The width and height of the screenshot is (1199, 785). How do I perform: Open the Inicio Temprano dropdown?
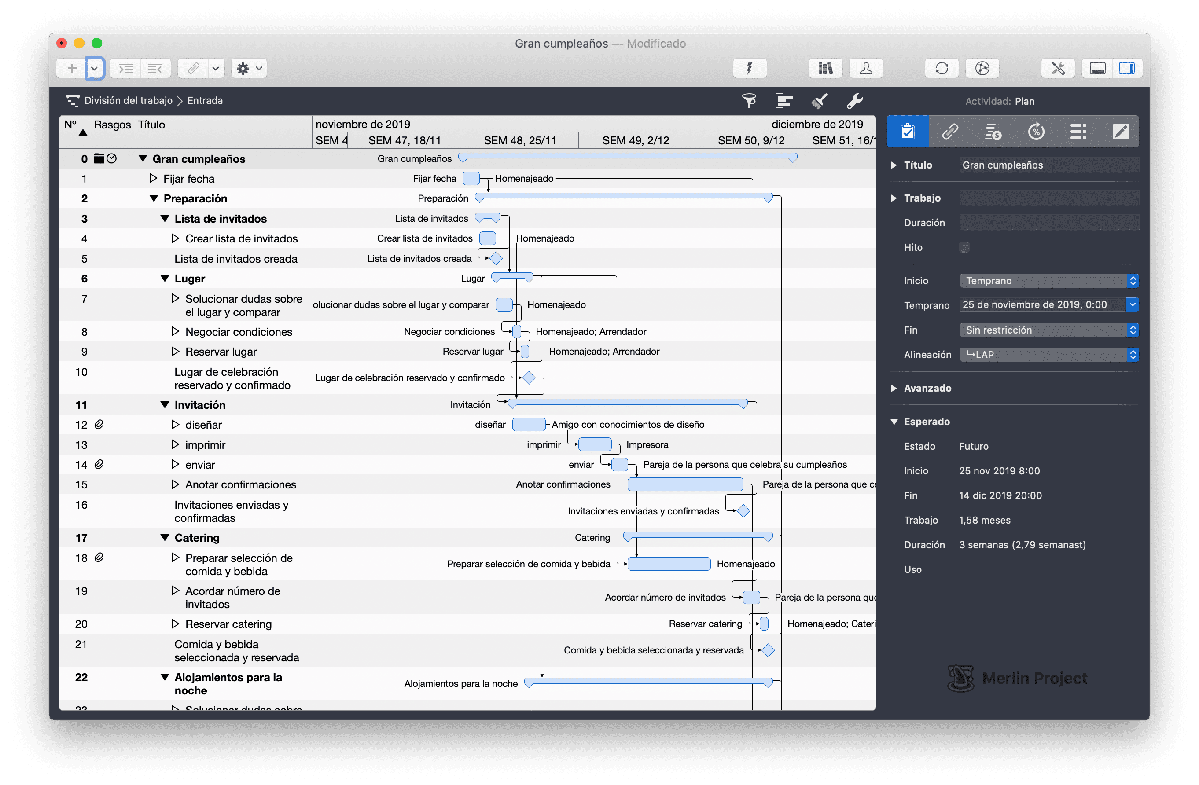click(x=1049, y=280)
